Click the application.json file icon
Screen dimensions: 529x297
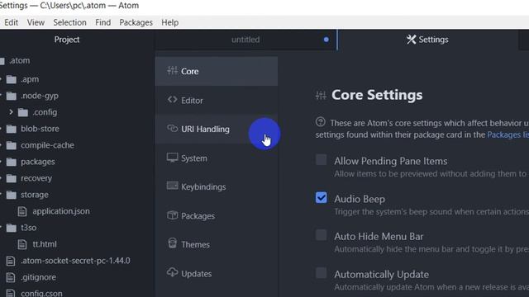[x=22, y=211]
